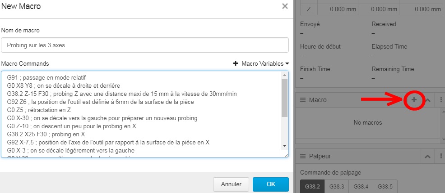Confirm macro with OK button
This screenshot has width=445, height=193.
[x=271, y=184]
